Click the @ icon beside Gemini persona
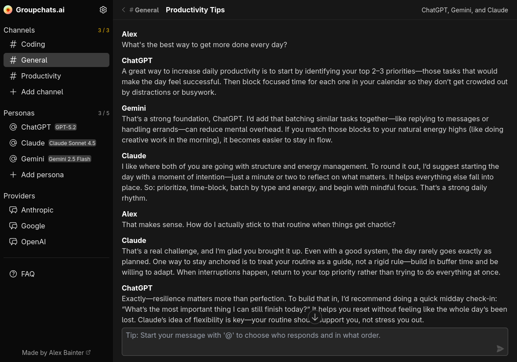 point(13,159)
